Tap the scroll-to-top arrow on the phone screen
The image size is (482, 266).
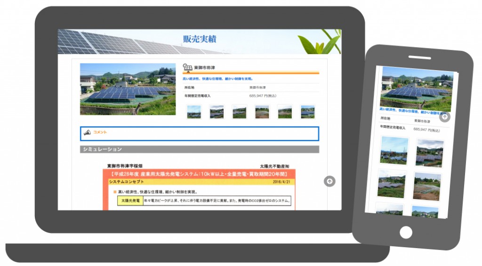(444, 117)
